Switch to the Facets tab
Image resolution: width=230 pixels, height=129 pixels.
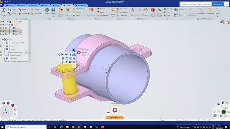pos(45,5)
